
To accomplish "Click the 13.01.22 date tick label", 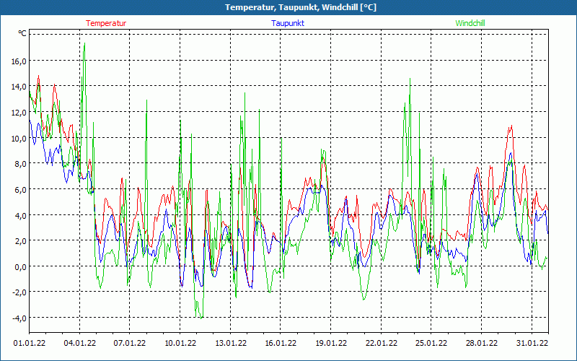I will [230, 344].
